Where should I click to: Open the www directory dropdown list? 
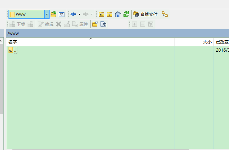tap(47, 15)
